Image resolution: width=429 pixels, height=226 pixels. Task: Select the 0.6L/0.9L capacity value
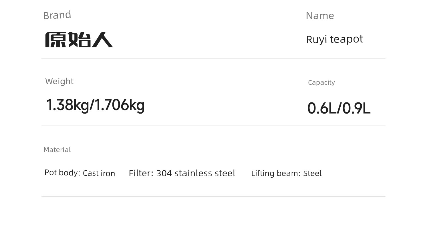(x=339, y=108)
